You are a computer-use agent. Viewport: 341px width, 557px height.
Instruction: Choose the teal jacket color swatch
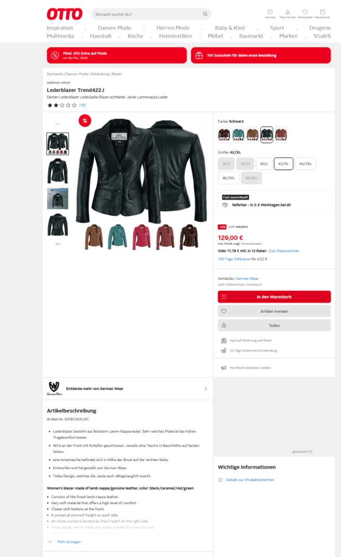tap(238, 135)
